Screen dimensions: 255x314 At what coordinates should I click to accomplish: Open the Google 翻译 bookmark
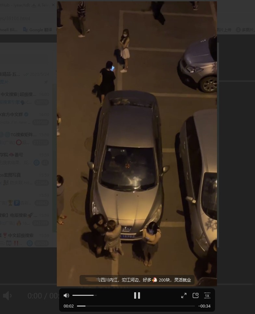38,30
